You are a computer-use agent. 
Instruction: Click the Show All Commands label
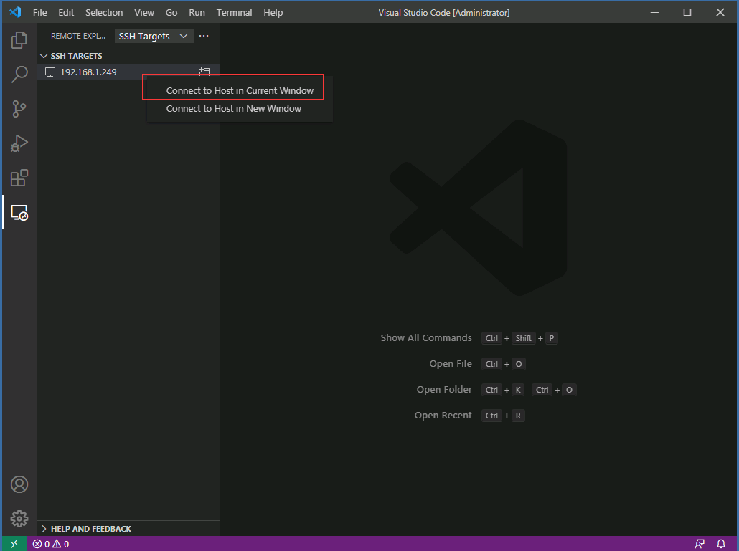point(426,338)
